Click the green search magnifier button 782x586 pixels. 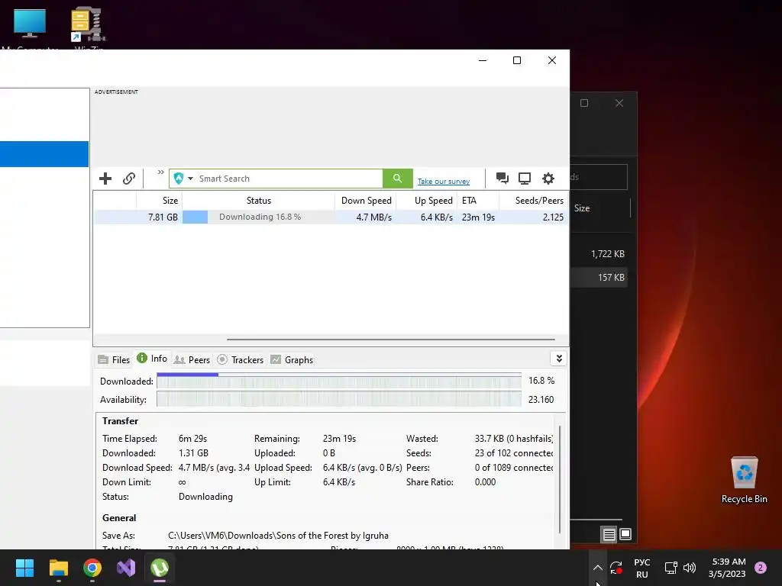click(x=397, y=179)
